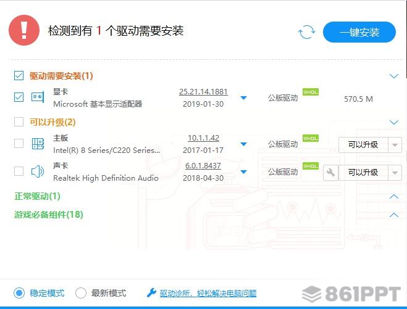Click the 可以升级(2) heading
Viewport: 407px width, 309px height.
click(52, 122)
